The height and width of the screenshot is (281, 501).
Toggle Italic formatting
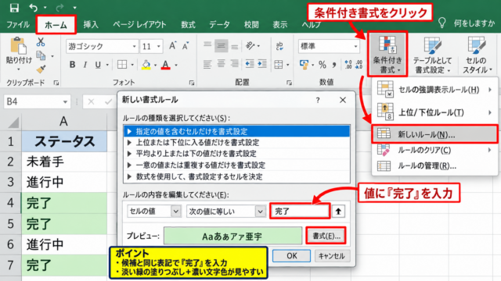85,65
